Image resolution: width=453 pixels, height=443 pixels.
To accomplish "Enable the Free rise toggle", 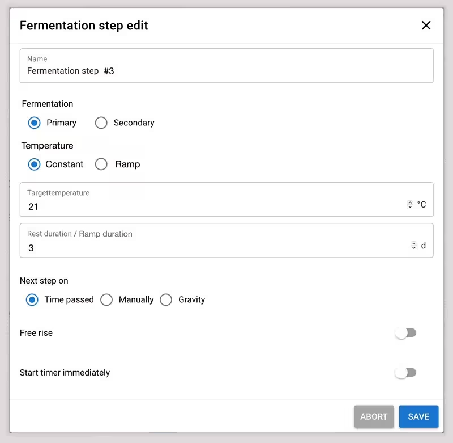I will [x=405, y=333].
